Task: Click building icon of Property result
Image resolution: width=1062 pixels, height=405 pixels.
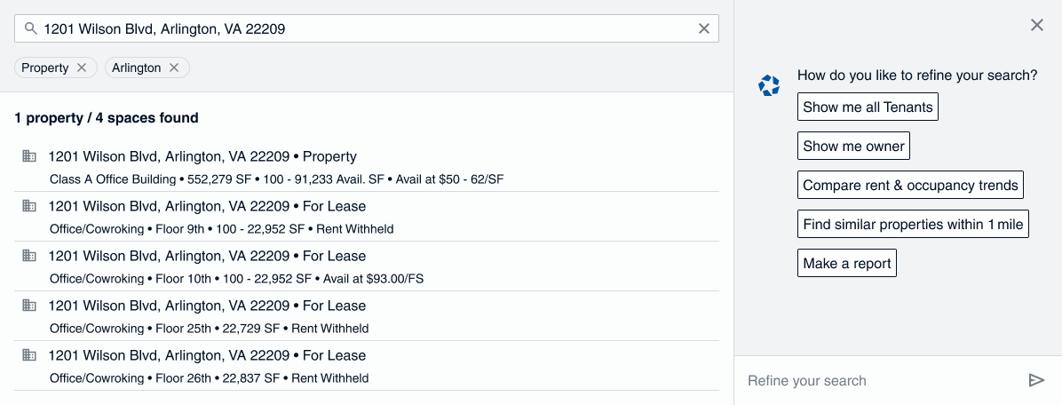Action: [29, 156]
